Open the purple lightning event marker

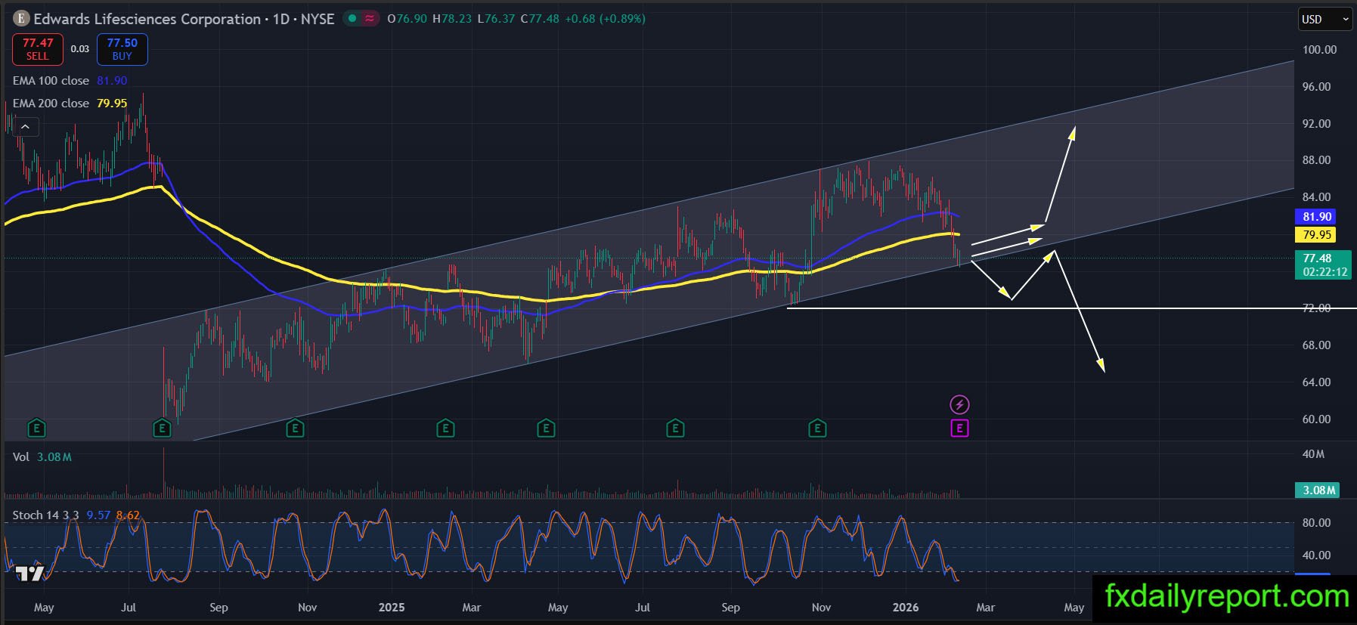[x=959, y=404]
